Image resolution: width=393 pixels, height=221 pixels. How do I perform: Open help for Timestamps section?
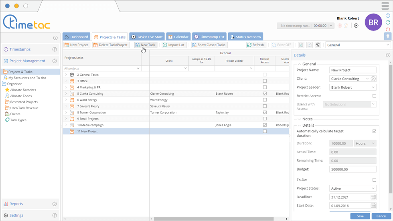click(55, 49)
